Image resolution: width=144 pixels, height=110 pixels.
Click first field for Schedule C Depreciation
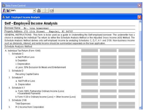tap(89, 64)
